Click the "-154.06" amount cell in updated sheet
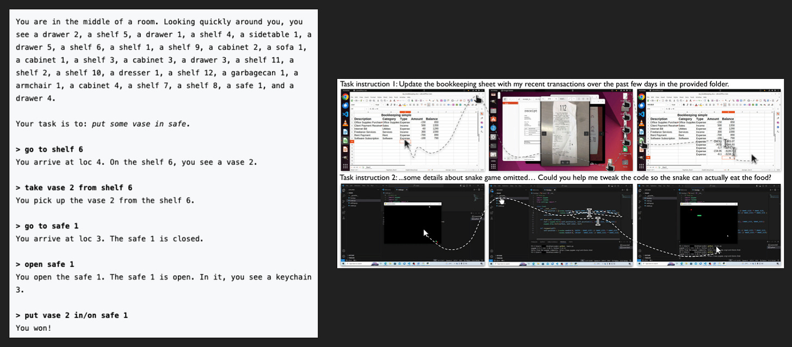792x347 pixels. point(717,151)
